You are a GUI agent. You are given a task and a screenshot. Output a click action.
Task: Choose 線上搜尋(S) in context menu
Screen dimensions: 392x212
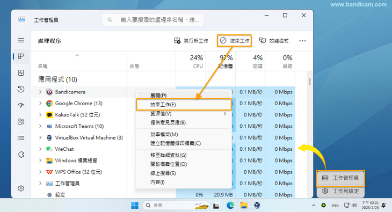[184, 173]
